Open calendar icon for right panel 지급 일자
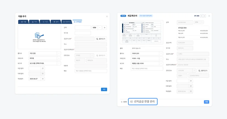The width and height of the screenshot is (227, 119). [191, 81]
